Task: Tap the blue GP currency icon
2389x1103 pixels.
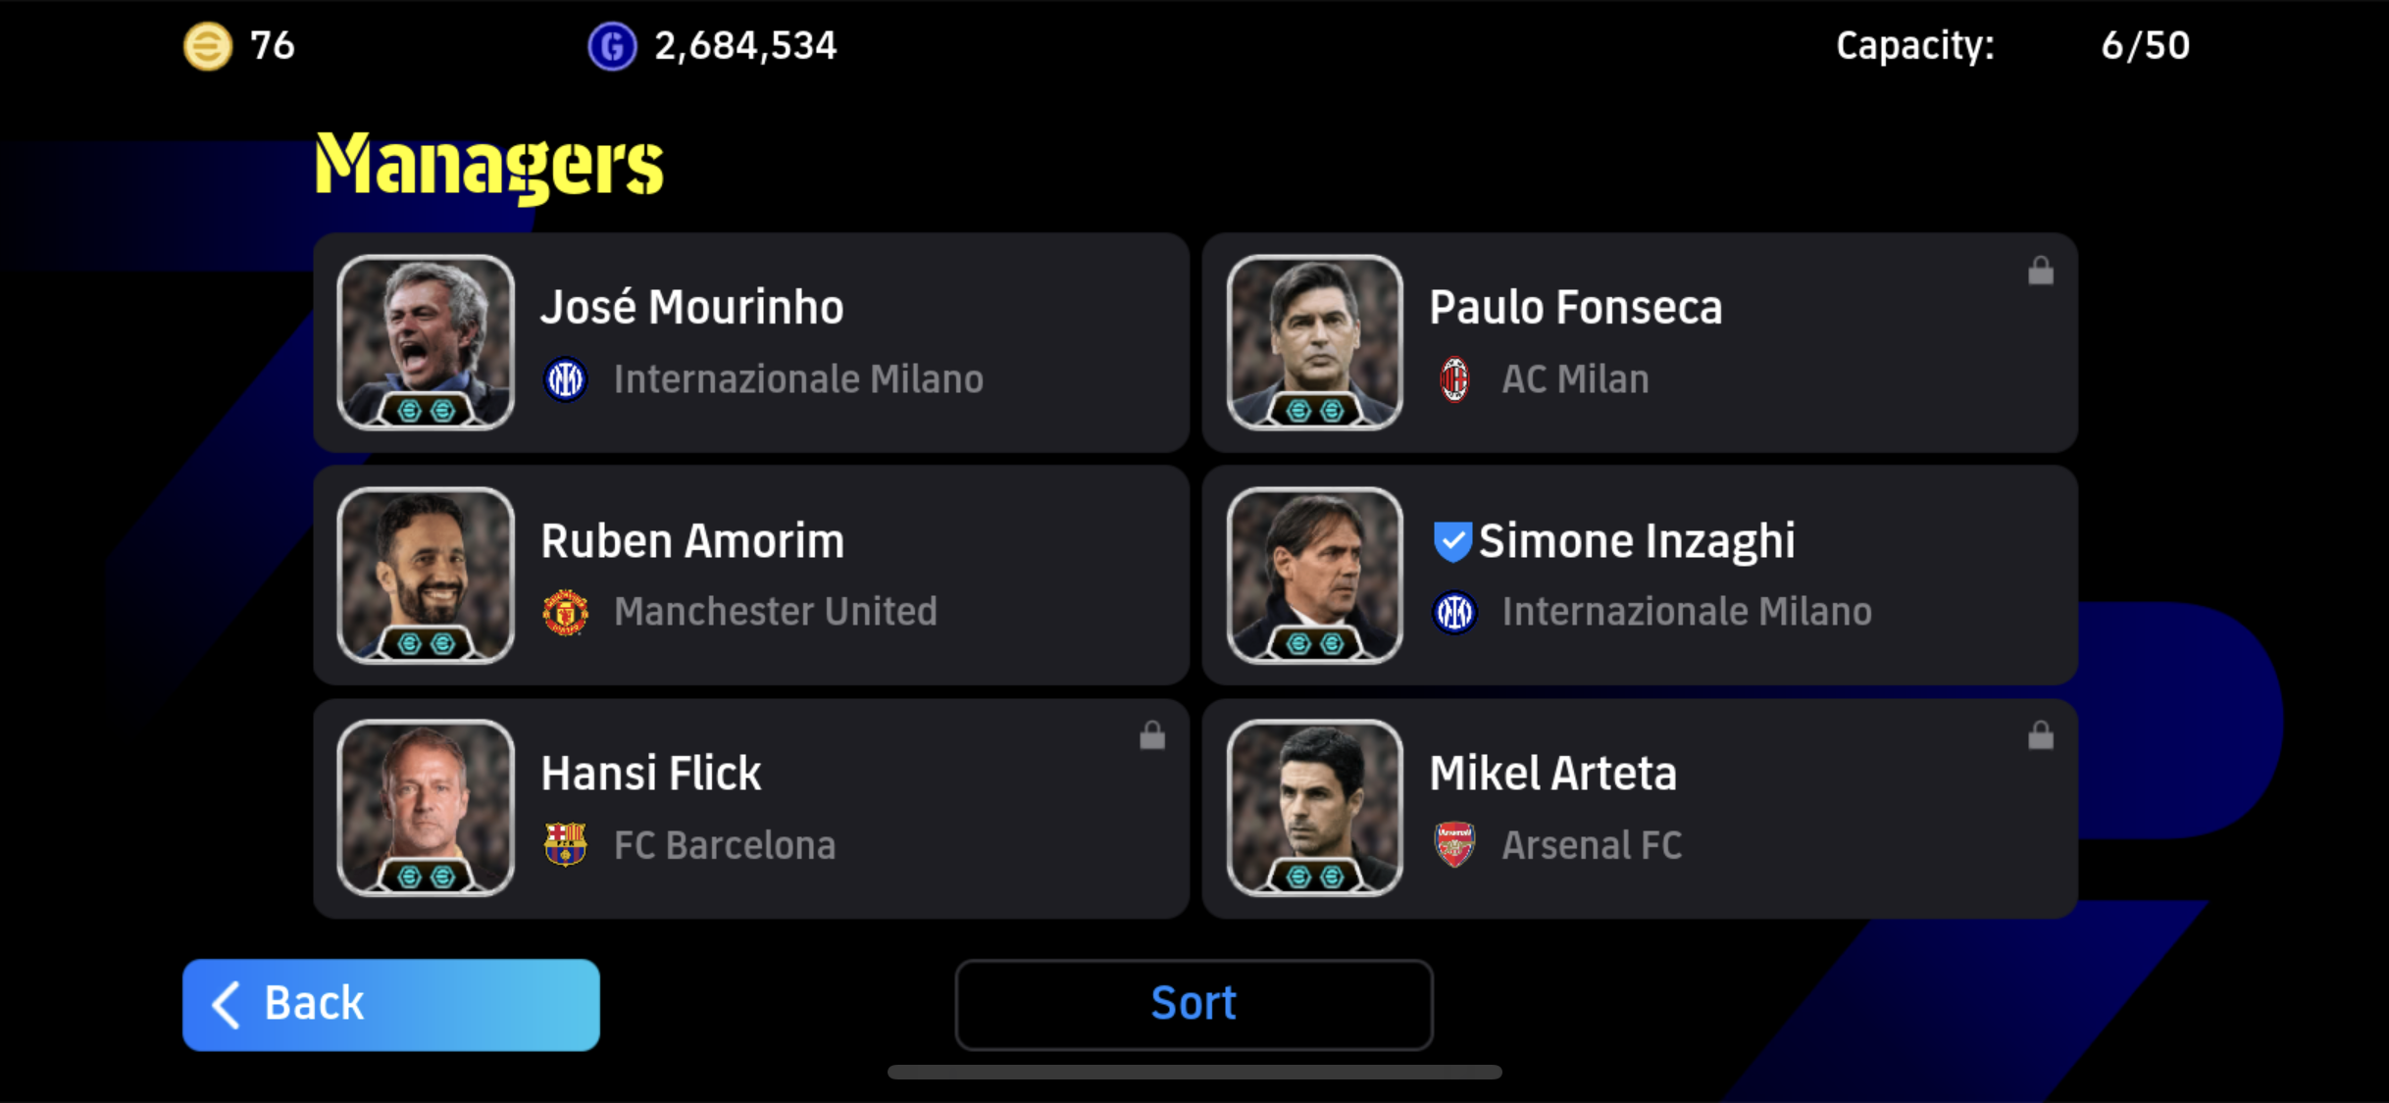Action: tap(612, 46)
